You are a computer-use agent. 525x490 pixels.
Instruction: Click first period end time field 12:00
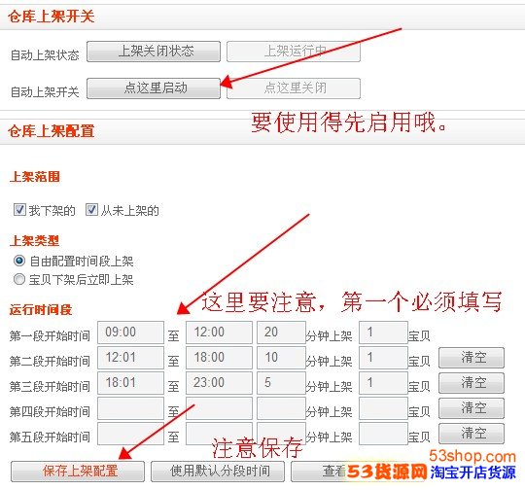pos(219,332)
